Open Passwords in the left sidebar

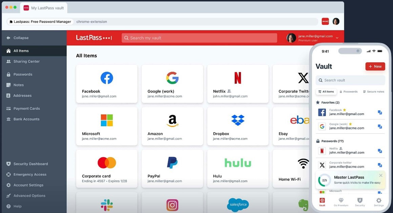click(x=23, y=74)
